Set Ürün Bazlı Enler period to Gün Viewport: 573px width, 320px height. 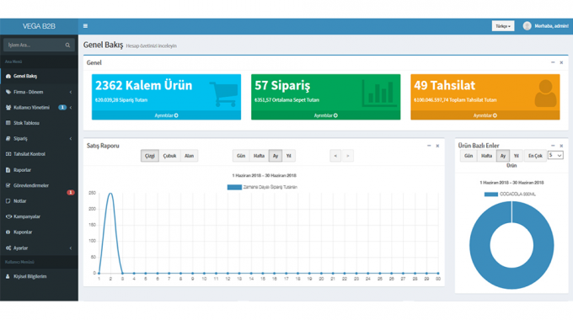469,156
